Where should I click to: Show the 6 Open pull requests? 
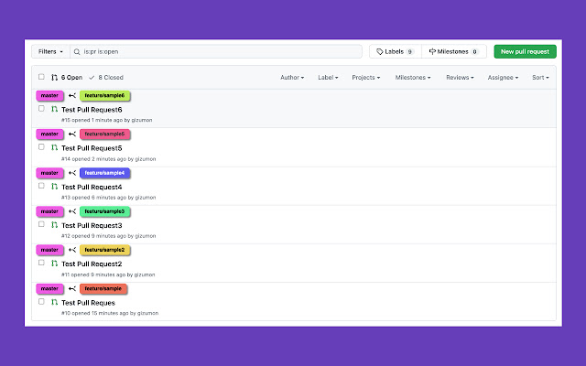[x=67, y=77]
